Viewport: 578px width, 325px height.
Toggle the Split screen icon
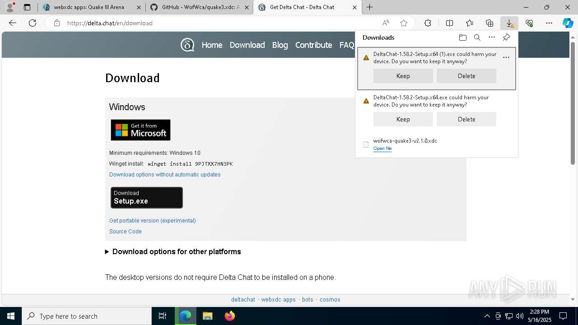click(x=449, y=23)
